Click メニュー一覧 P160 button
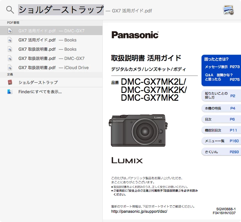The image size is (241, 222). [221, 141]
